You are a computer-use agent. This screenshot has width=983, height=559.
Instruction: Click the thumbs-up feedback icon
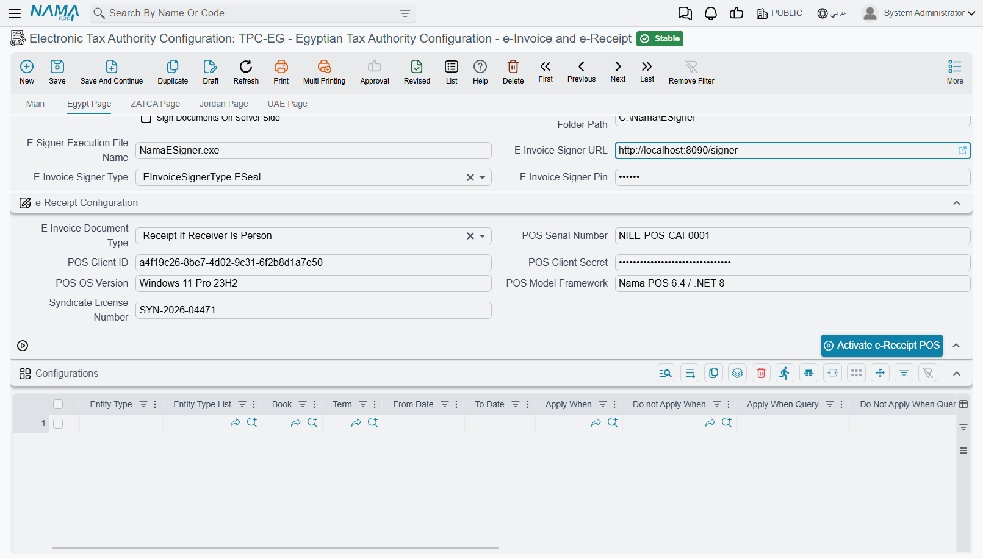(x=736, y=13)
